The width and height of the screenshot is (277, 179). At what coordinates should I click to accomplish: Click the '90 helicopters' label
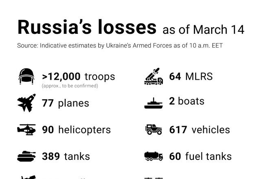(76, 130)
